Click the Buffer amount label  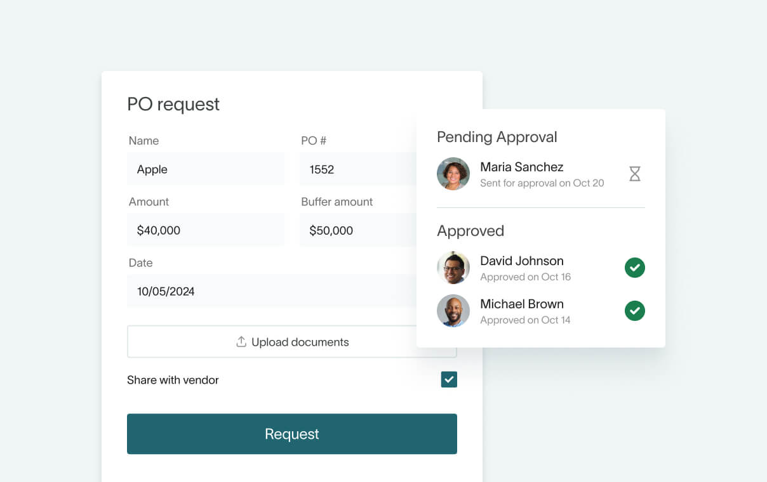coord(337,202)
